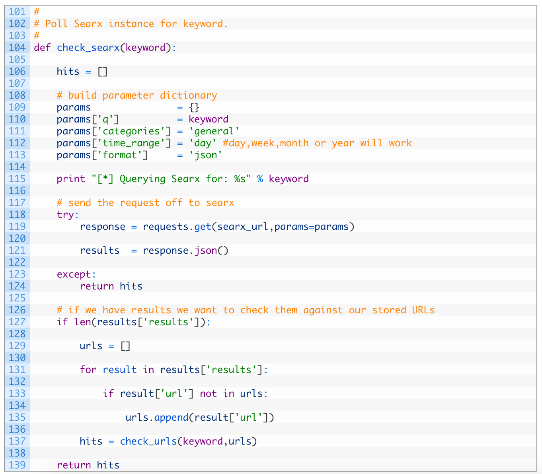
Task: Click line number 122 in the gutter
Action: tap(17, 262)
